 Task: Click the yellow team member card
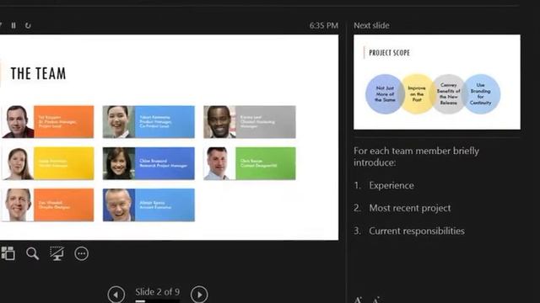(x=64, y=163)
